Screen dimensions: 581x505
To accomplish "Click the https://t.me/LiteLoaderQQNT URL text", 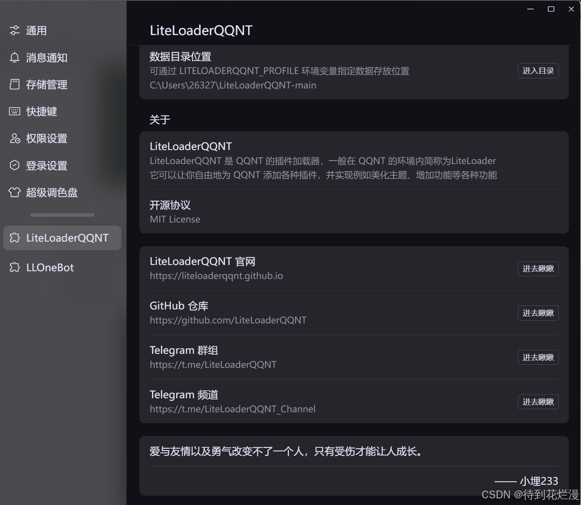I will (x=213, y=365).
